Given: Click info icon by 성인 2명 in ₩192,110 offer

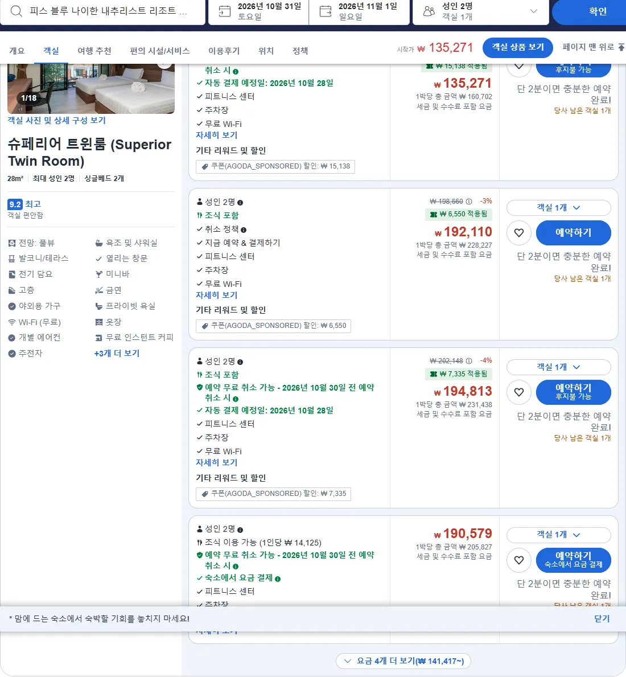Looking at the screenshot, I should point(240,203).
